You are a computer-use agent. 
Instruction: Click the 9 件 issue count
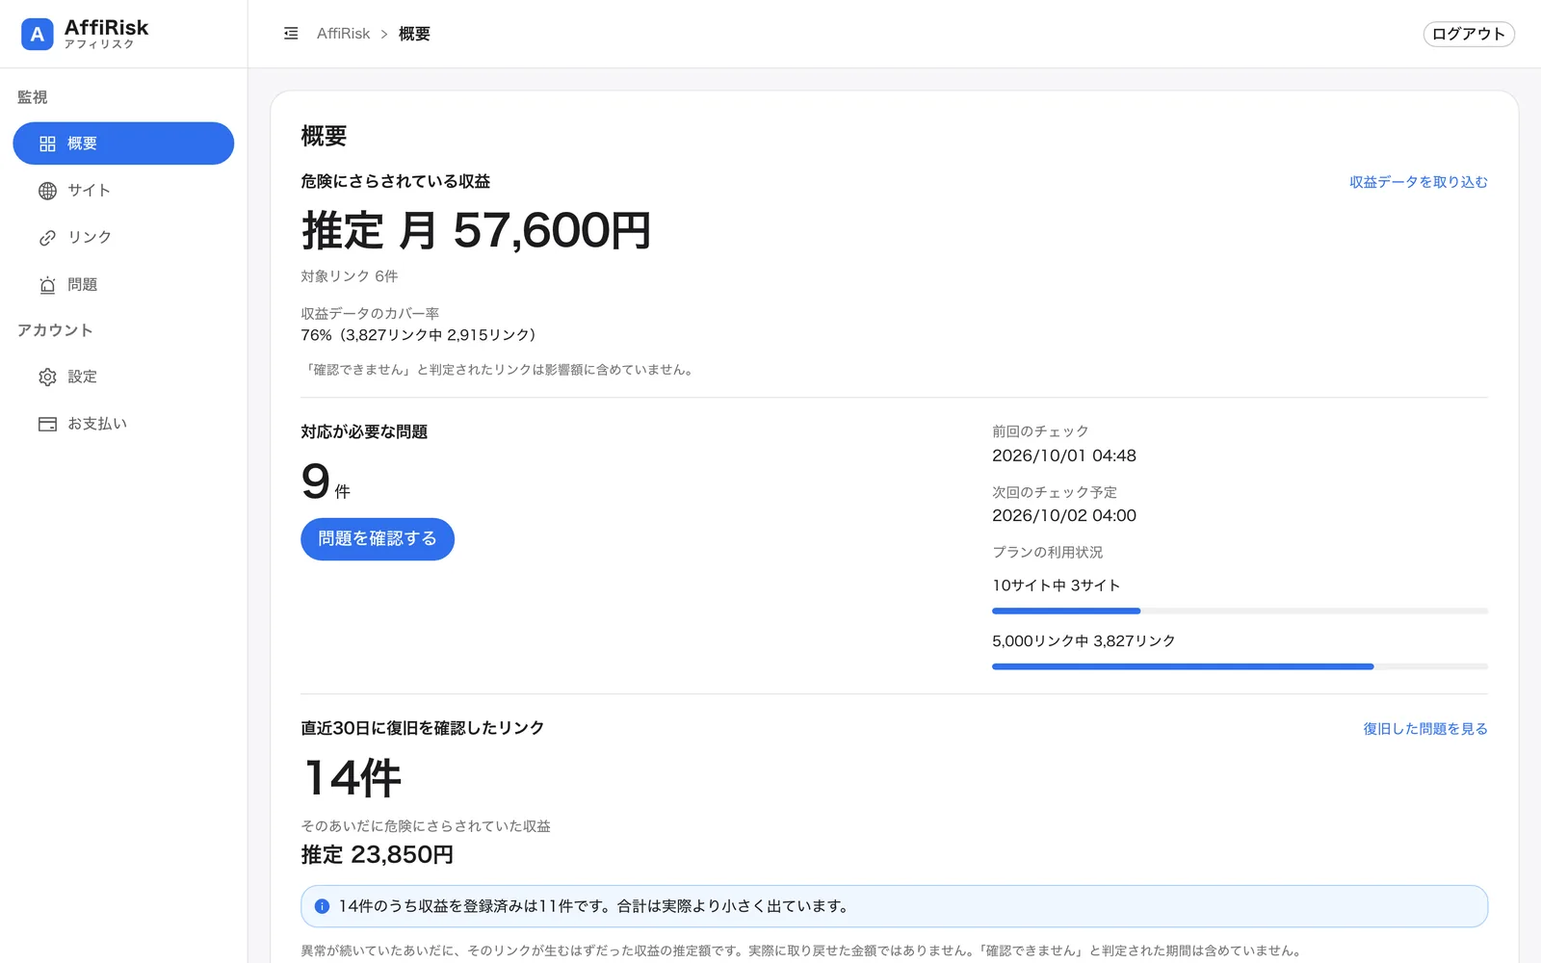coord(326,482)
